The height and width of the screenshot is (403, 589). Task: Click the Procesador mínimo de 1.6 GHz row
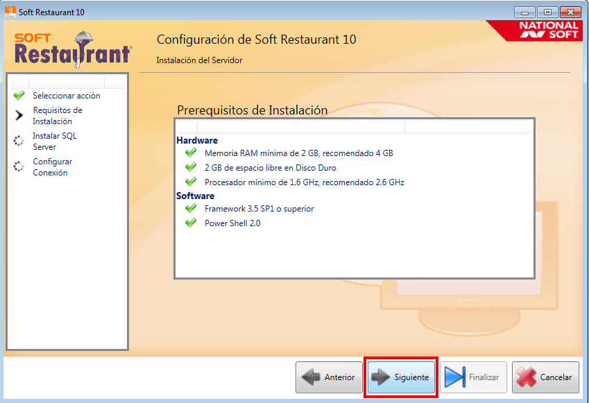(305, 182)
